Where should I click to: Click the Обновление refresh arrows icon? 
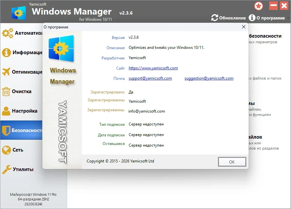(215, 18)
